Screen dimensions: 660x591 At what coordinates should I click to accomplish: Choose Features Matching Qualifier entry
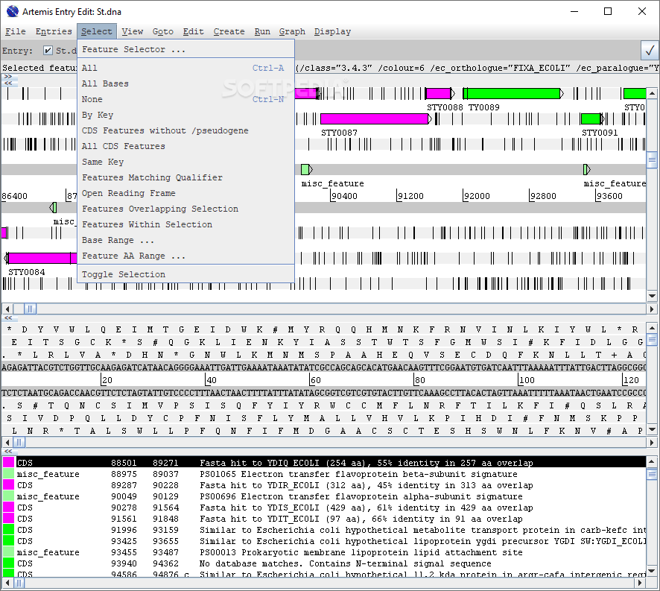(x=185, y=177)
